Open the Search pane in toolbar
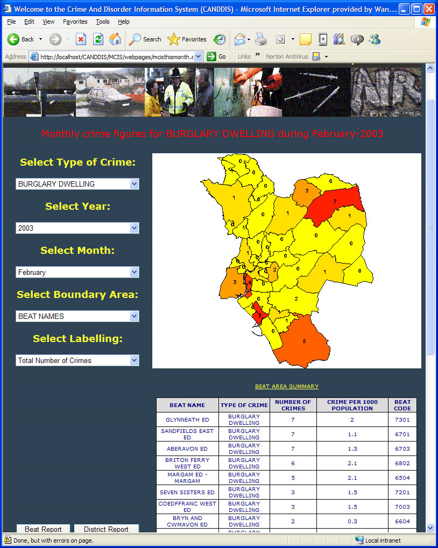Image resolution: width=438 pixels, height=548 pixels. tap(145, 39)
